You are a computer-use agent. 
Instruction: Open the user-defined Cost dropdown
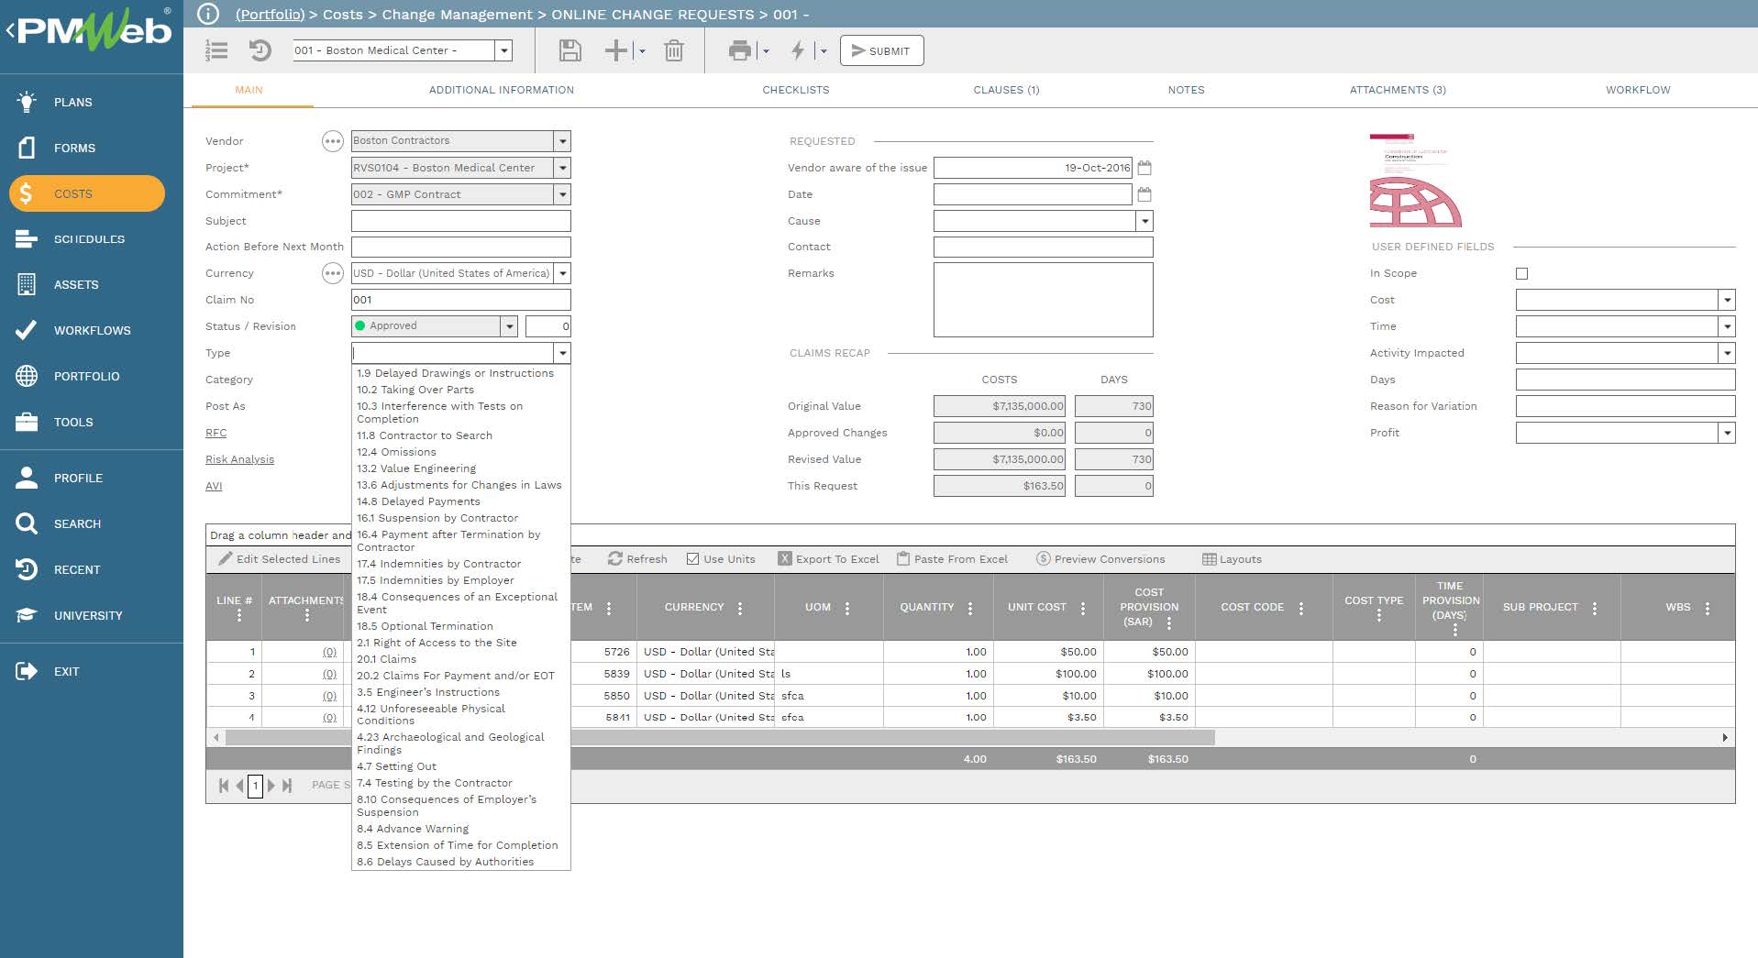tap(1727, 300)
